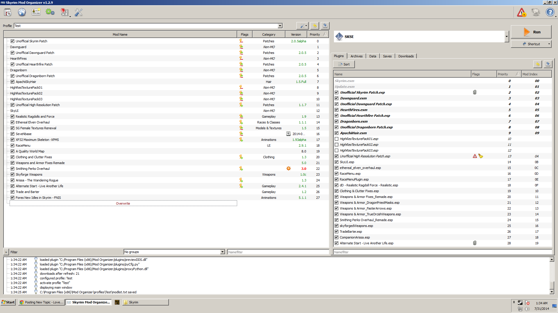Screen dimensions: 558x313
Task: Click the Steam tray icon
Action: 520,303
